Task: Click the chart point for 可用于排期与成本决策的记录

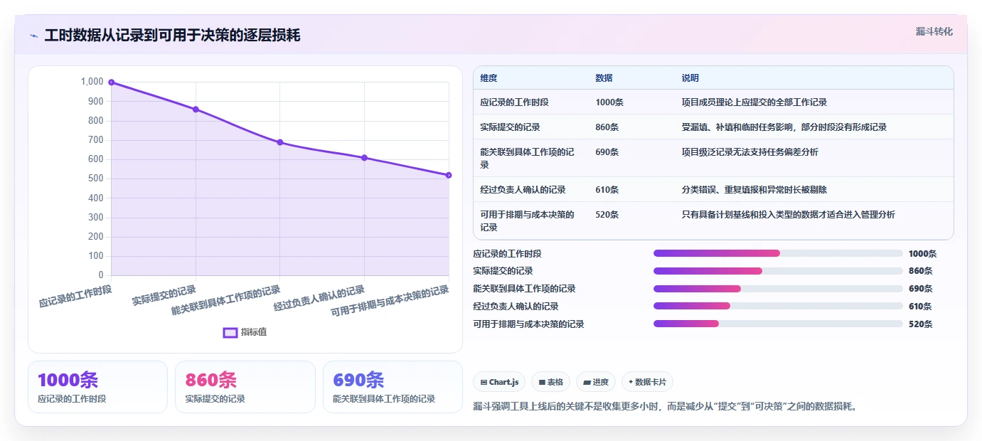Action: [449, 175]
